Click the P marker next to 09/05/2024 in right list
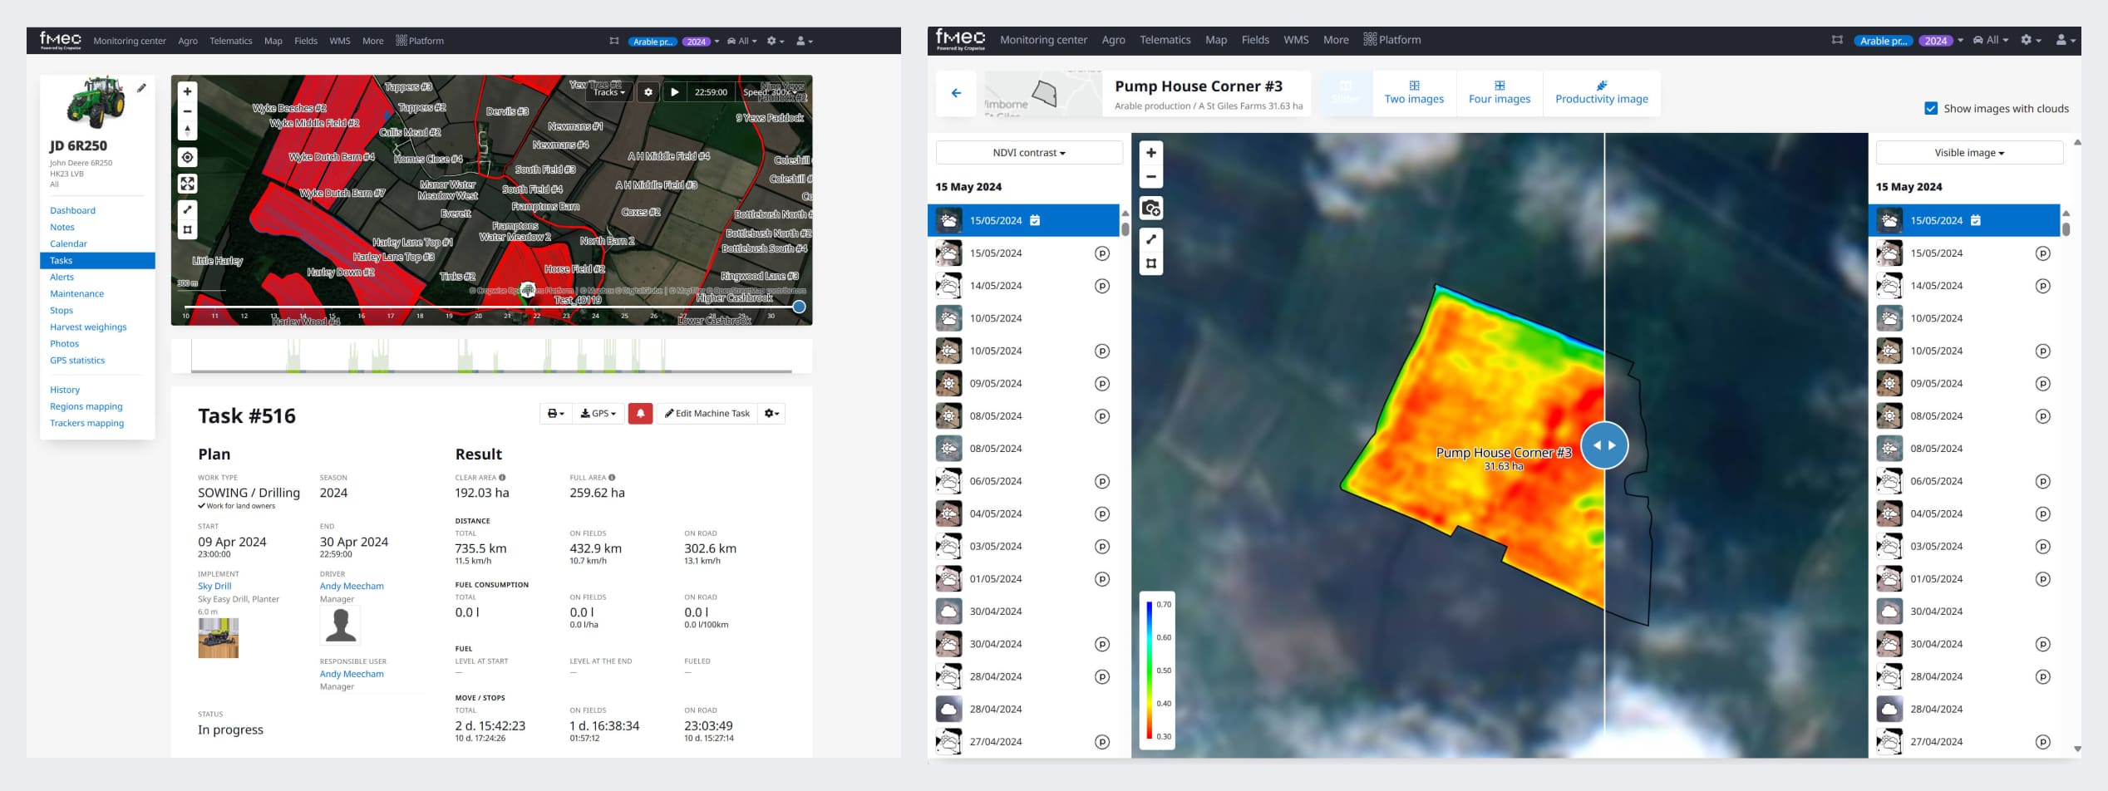This screenshot has height=791, width=2108. 2042,384
